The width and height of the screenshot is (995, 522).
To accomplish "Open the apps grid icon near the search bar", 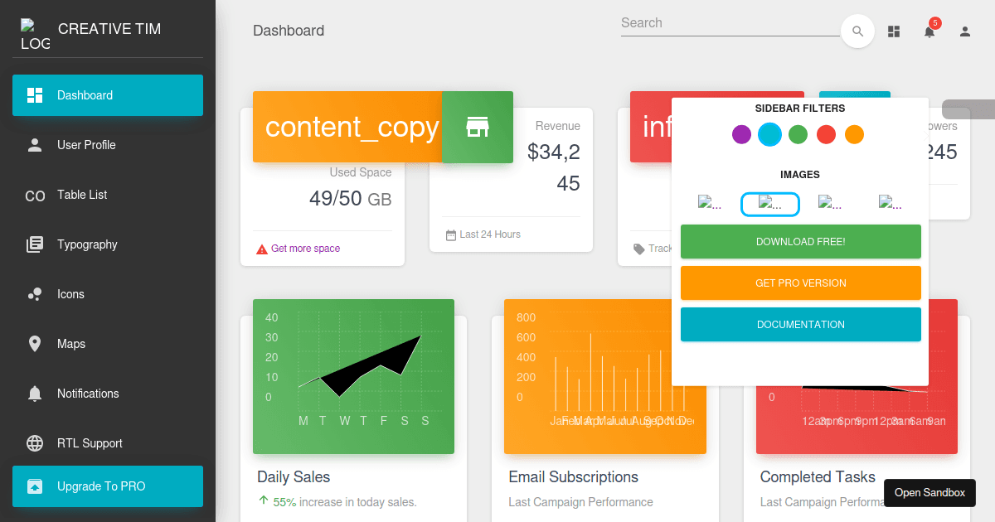I will pos(893,31).
